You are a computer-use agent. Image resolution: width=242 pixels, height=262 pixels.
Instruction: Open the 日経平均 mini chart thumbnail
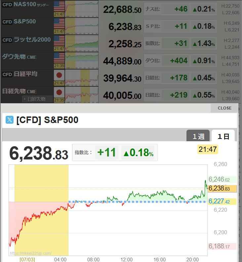coord(82,78)
